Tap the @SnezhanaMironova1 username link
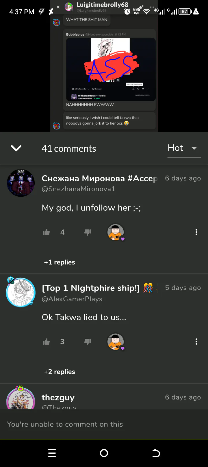This screenshot has width=208, height=467. (79, 189)
